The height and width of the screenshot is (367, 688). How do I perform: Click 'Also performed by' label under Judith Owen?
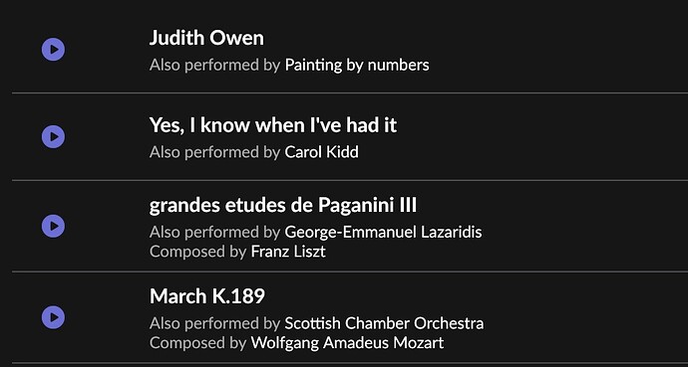214,66
